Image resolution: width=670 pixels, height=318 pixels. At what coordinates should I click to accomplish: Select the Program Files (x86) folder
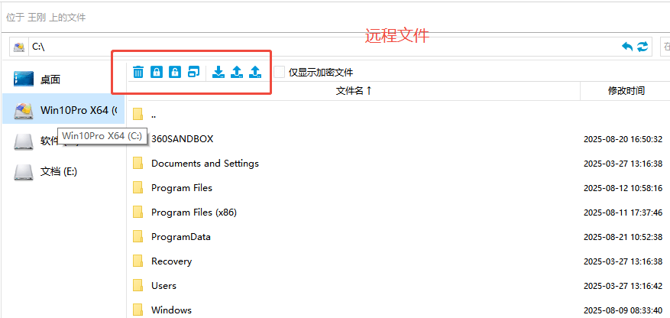click(x=193, y=213)
